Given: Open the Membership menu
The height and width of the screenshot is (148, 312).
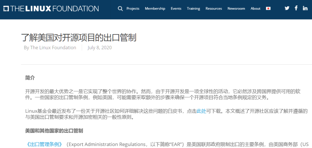Looking at the screenshot, I should 155,9.
